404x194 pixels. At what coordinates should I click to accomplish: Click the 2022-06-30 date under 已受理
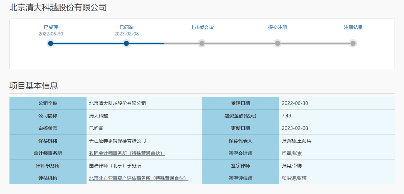click(x=51, y=34)
